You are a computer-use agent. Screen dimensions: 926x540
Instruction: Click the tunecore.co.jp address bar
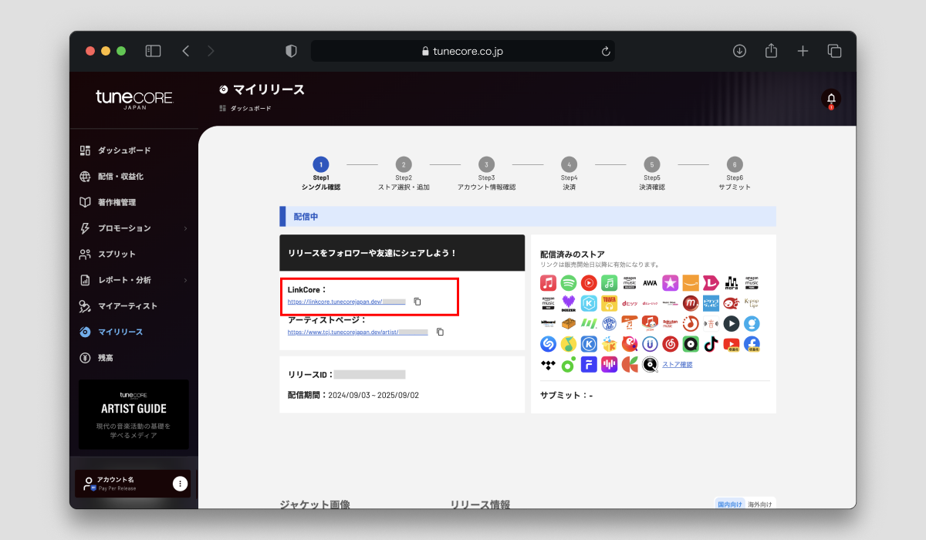tap(463, 51)
